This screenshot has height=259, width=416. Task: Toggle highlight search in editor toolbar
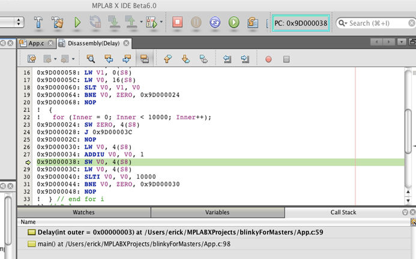click(144, 59)
